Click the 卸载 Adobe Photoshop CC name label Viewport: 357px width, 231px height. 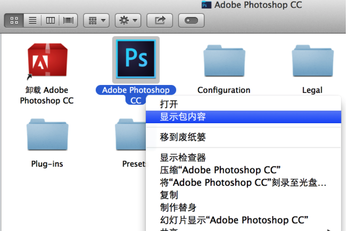point(47,96)
